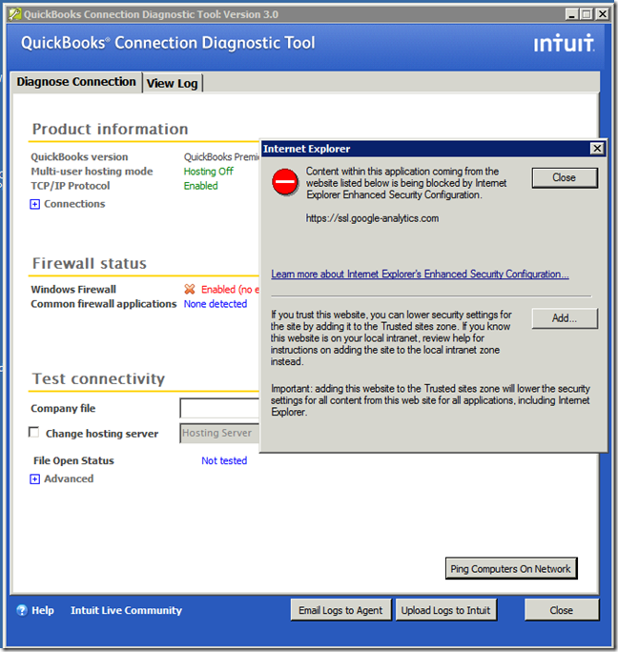Viewport: 618px width, 652px height.
Task: Click the red blocked-content stop icon
Action: tap(284, 182)
